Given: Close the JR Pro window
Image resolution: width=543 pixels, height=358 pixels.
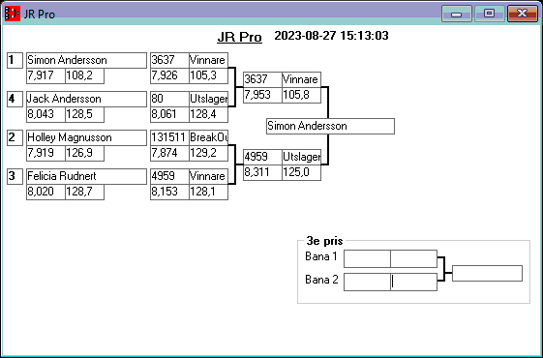Looking at the screenshot, I should [523, 14].
